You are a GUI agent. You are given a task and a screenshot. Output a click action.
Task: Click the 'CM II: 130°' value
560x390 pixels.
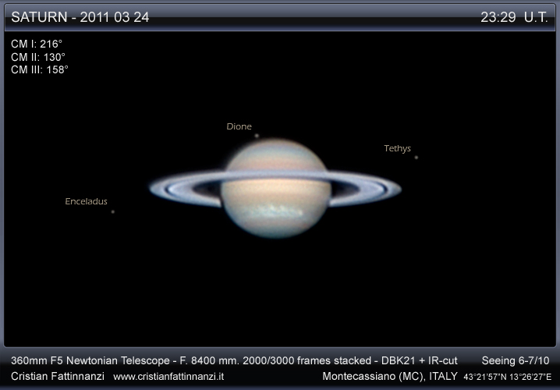click(x=38, y=57)
